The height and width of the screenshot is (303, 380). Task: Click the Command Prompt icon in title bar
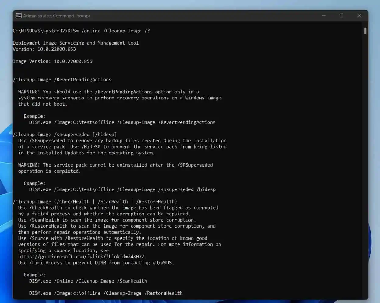tap(18, 16)
